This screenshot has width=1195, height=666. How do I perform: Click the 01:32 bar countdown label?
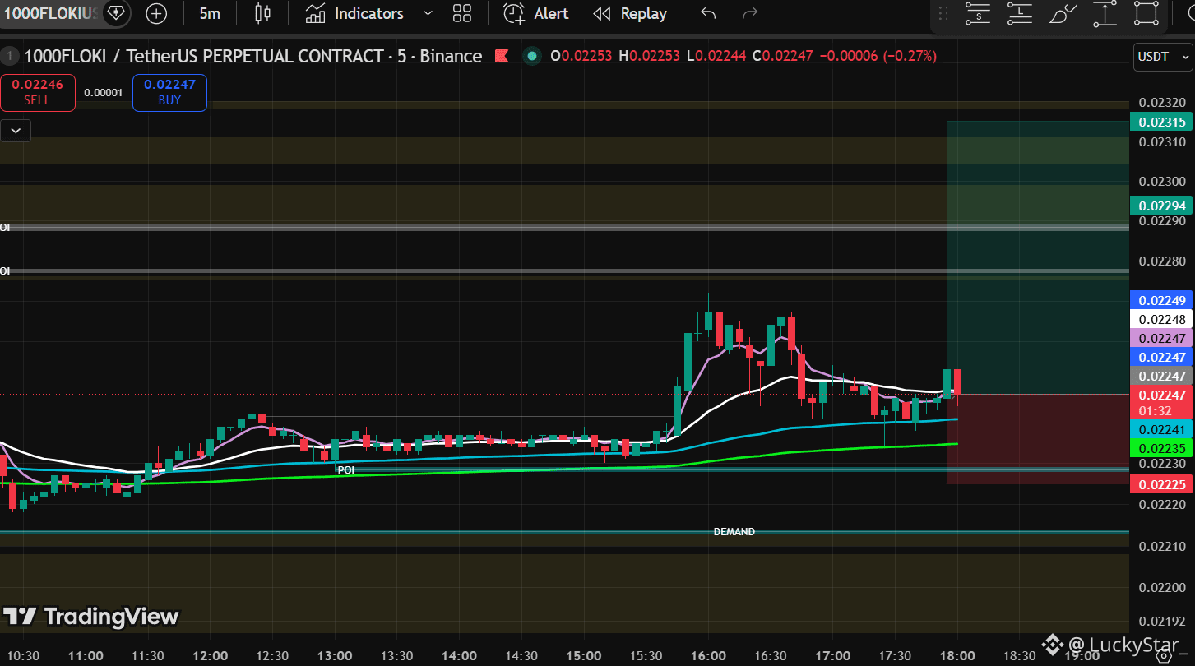[1156, 409]
